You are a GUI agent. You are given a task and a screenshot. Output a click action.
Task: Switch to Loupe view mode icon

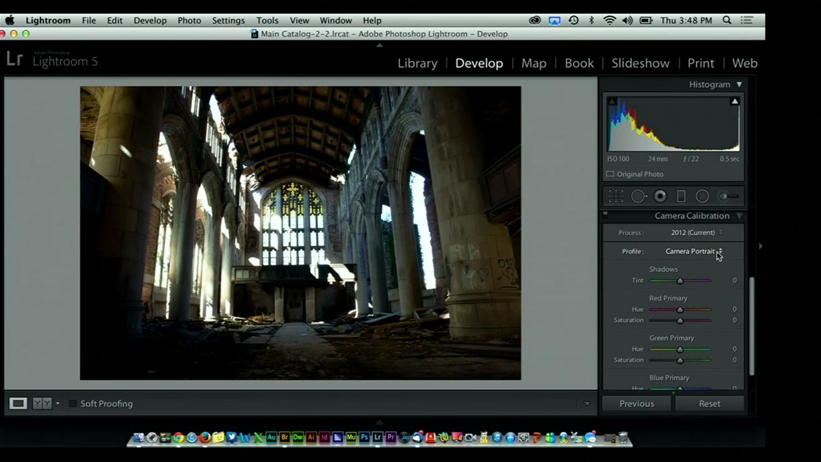click(18, 403)
